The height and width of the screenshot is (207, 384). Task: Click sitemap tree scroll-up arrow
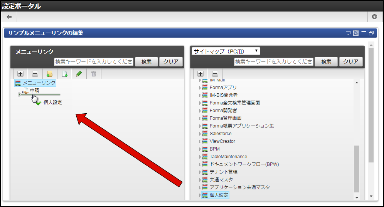(357, 83)
